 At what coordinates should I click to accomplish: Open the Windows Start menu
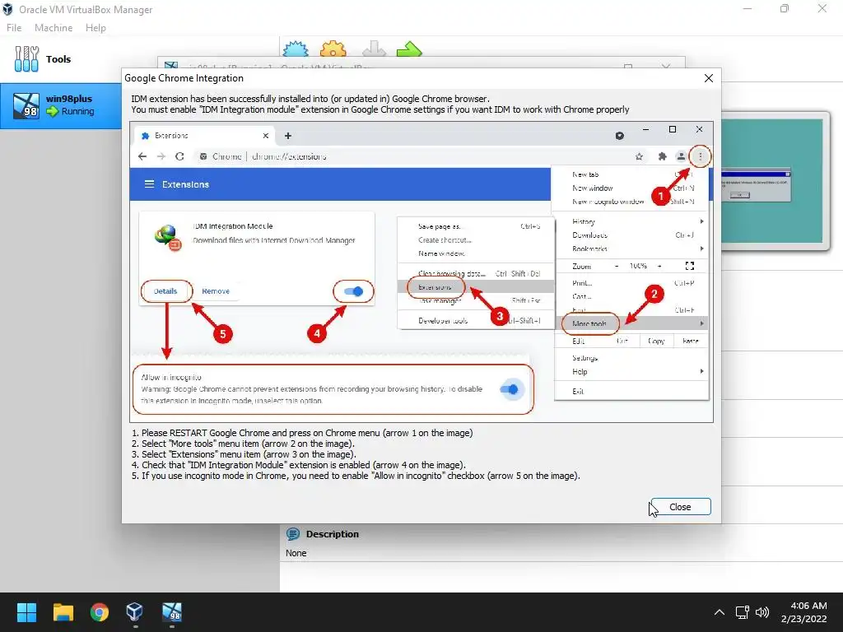pos(26,612)
